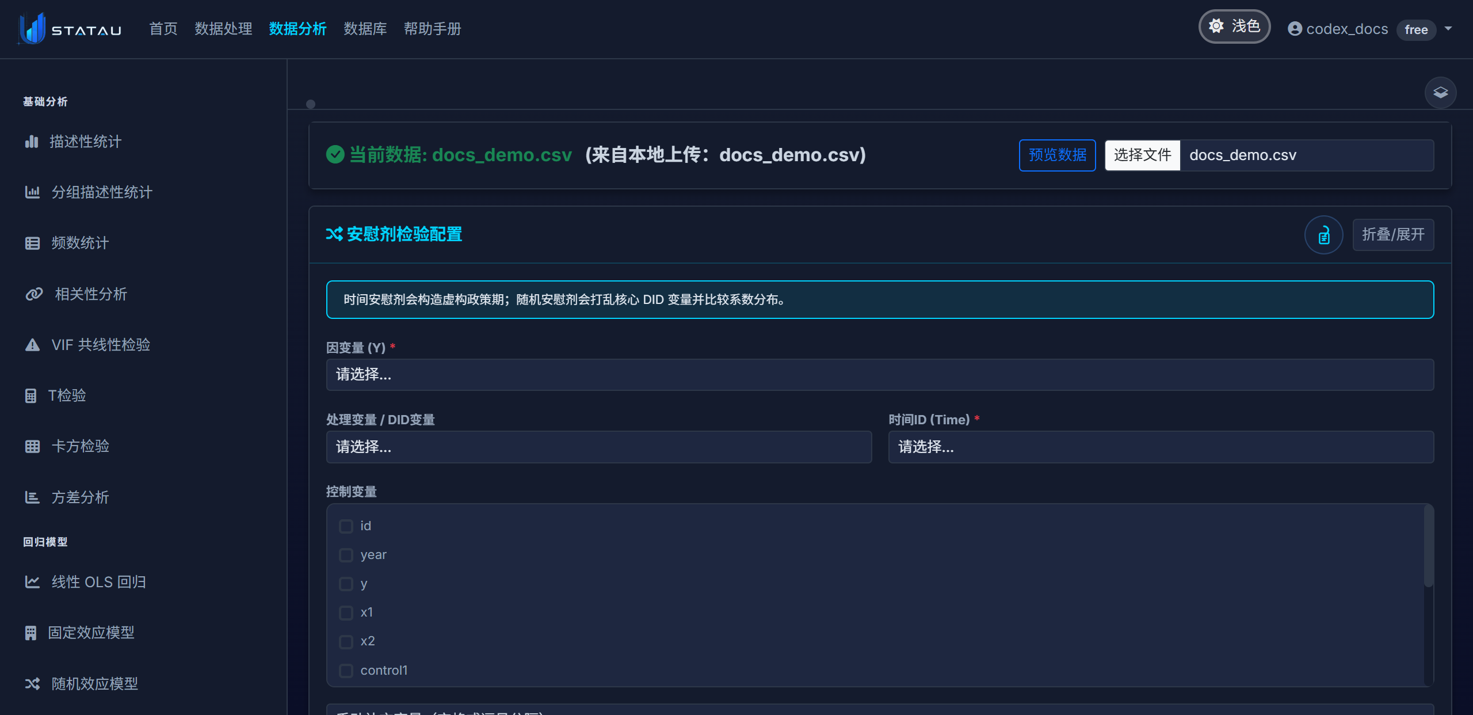Click the green check icon by 当前数据
This screenshot has height=715, width=1473.
335,155
